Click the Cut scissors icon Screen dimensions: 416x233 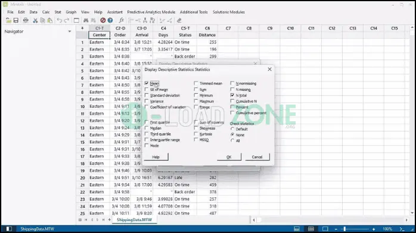pyautogui.click(x=35, y=20)
